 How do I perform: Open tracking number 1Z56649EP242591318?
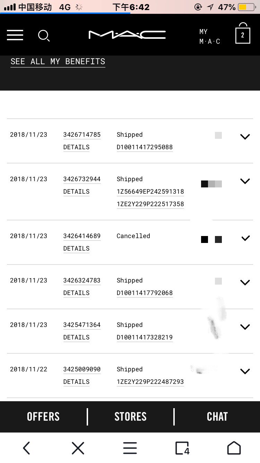point(150,192)
